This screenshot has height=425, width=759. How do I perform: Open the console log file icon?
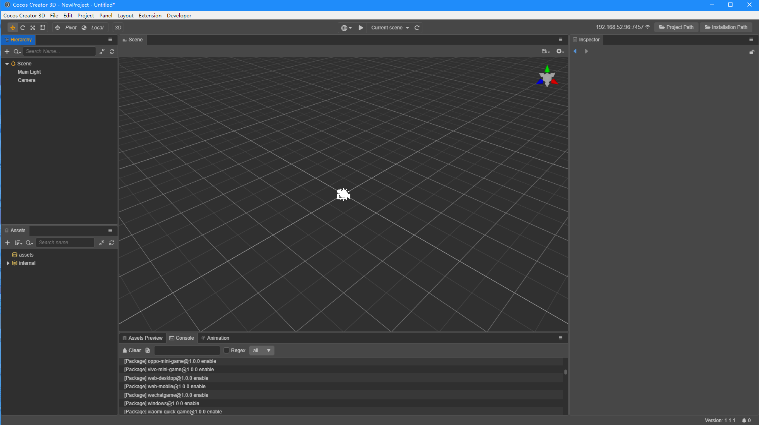(x=148, y=351)
